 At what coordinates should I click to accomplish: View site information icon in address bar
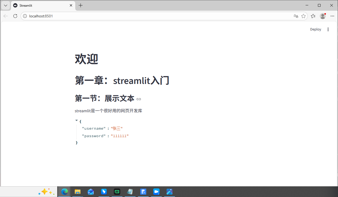(25, 16)
